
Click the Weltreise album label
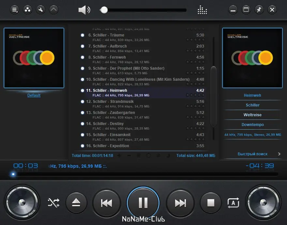coord(252,115)
